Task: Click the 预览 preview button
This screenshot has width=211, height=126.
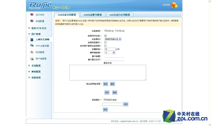Action: point(105,110)
